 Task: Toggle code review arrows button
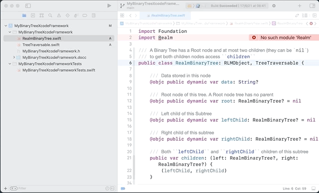[x=297, y=15]
